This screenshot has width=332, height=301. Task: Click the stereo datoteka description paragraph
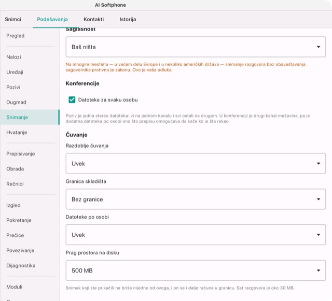click(188, 119)
